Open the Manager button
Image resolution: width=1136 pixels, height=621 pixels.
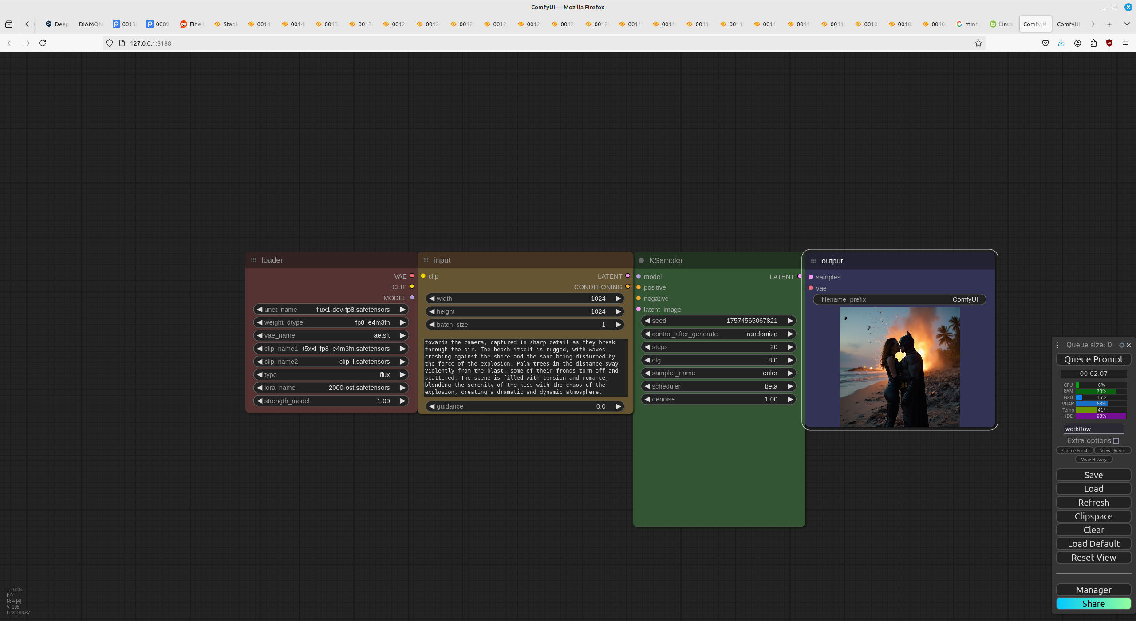[x=1093, y=590]
